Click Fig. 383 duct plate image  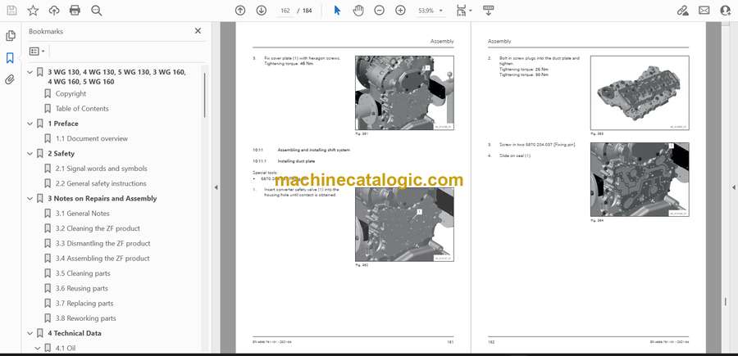point(640,92)
